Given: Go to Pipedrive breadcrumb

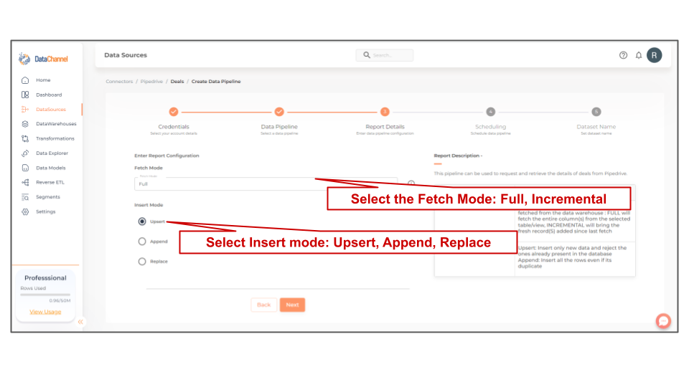Looking at the screenshot, I should tap(151, 82).
